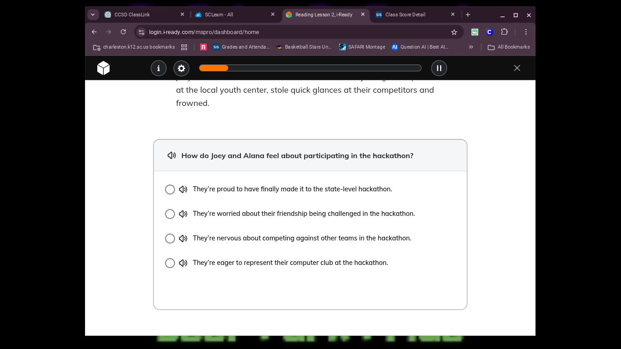This screenshot has width=621, height=349.
Task: Select 'They're worried about their friendship' option
Action: coord(170,214)
